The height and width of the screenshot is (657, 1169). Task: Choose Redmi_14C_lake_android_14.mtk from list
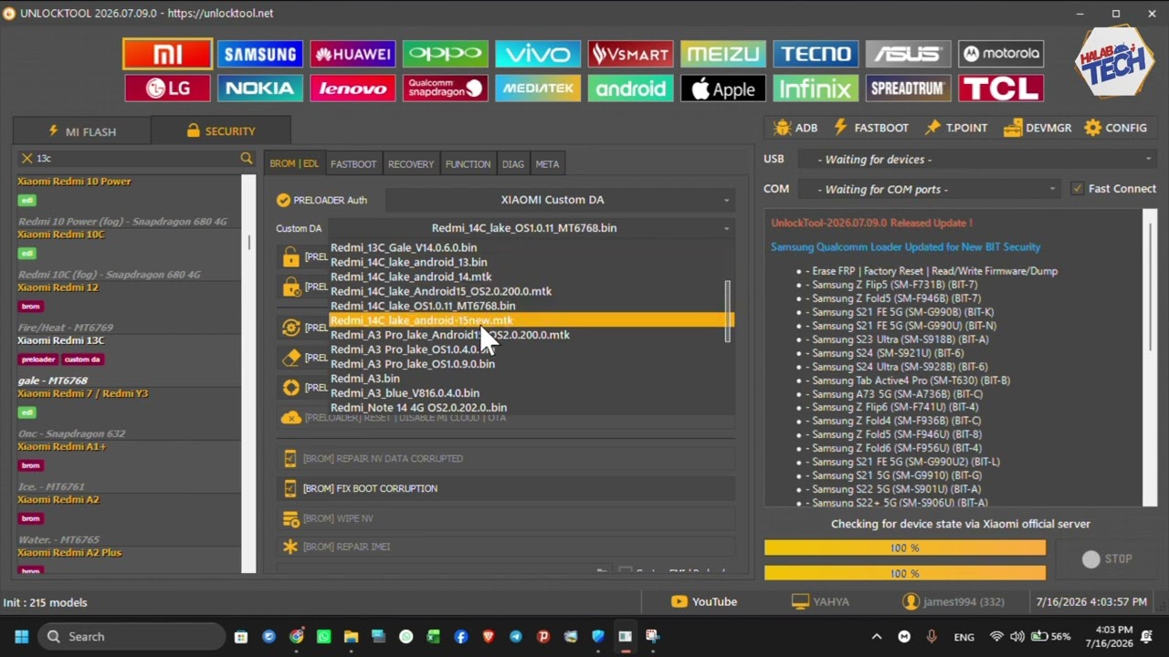click(411, 276)
